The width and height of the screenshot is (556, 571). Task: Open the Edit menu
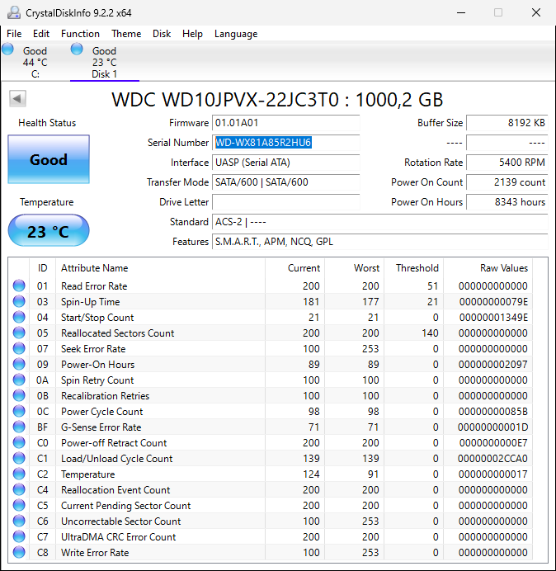pyautogui.click(x=41, y=34)
